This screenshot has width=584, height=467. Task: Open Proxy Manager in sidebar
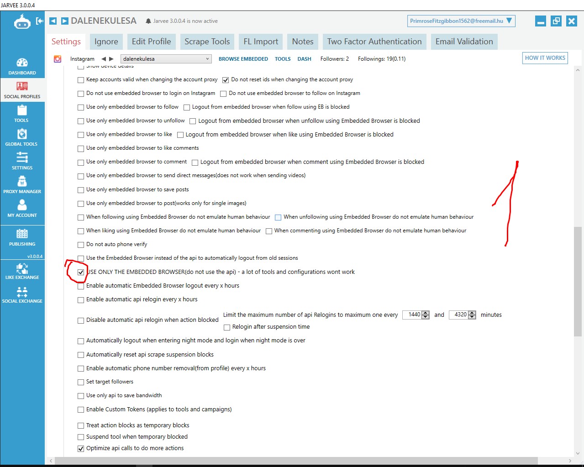tap(22, 185)
